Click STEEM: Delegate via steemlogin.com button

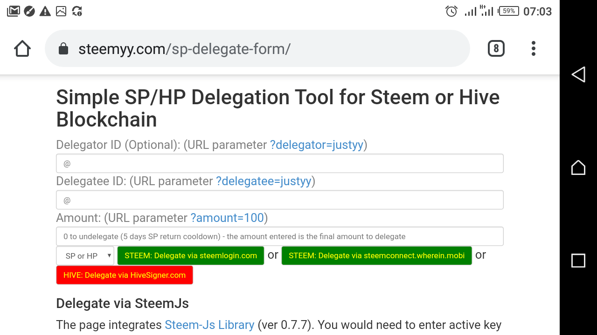pos(191,255)
